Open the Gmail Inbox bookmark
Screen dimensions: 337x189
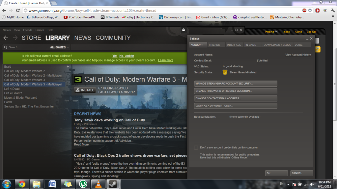[213, 17]
